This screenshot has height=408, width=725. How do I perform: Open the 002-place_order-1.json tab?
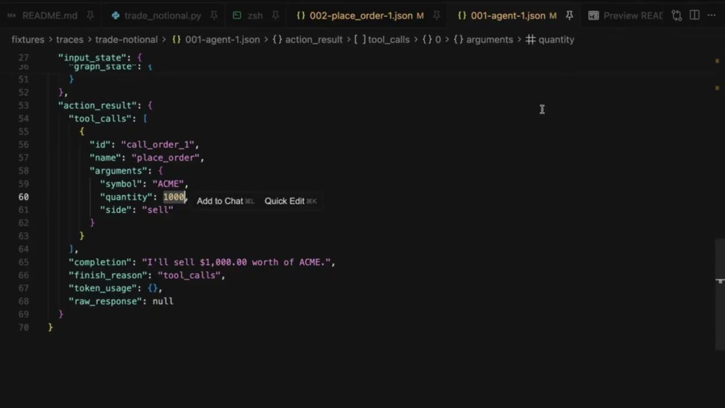click(360, 15)
